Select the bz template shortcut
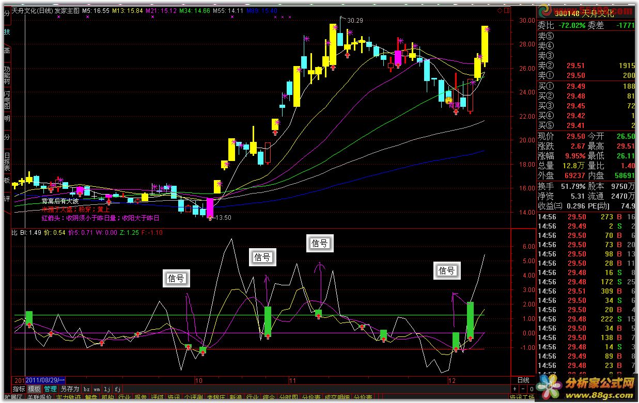The width and height of the screenshot is (639, 403). click(86, 389)
